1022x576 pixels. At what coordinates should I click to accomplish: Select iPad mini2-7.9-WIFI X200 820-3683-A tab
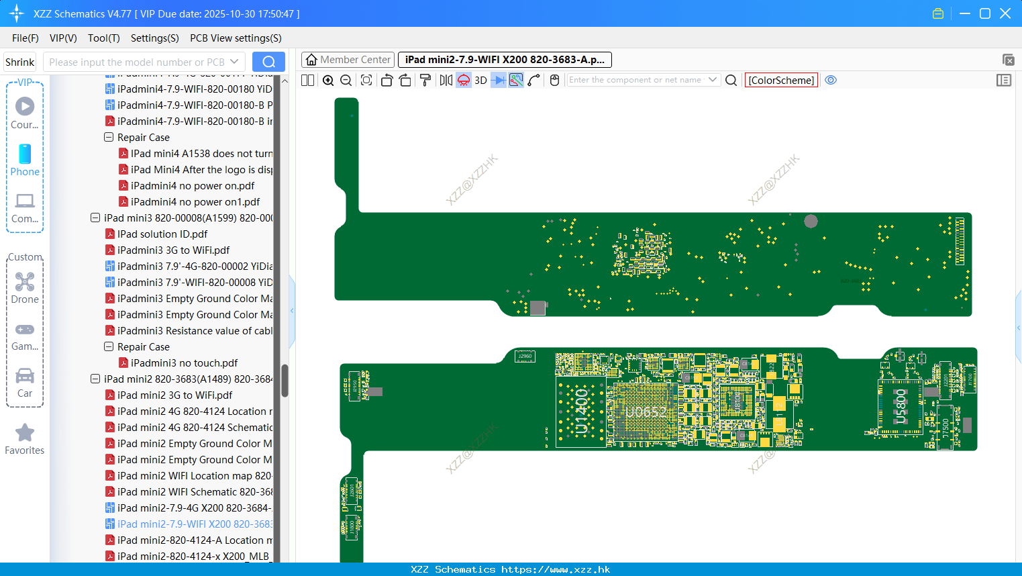click(x=505, y=60)
